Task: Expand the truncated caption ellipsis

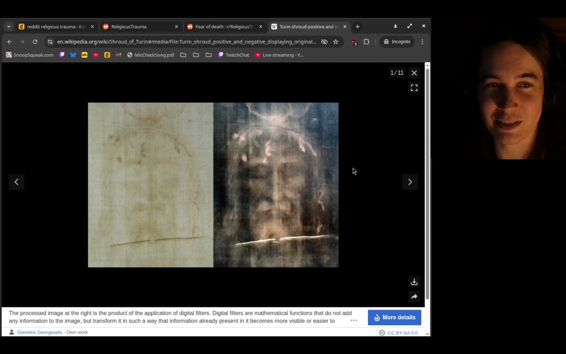Action: click(354, 320)
